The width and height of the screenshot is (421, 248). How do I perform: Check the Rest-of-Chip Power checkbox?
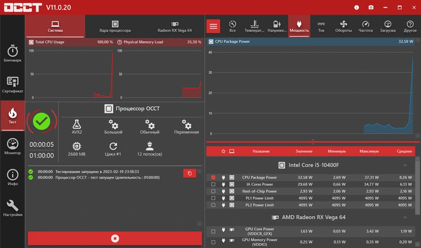[213, 192]
